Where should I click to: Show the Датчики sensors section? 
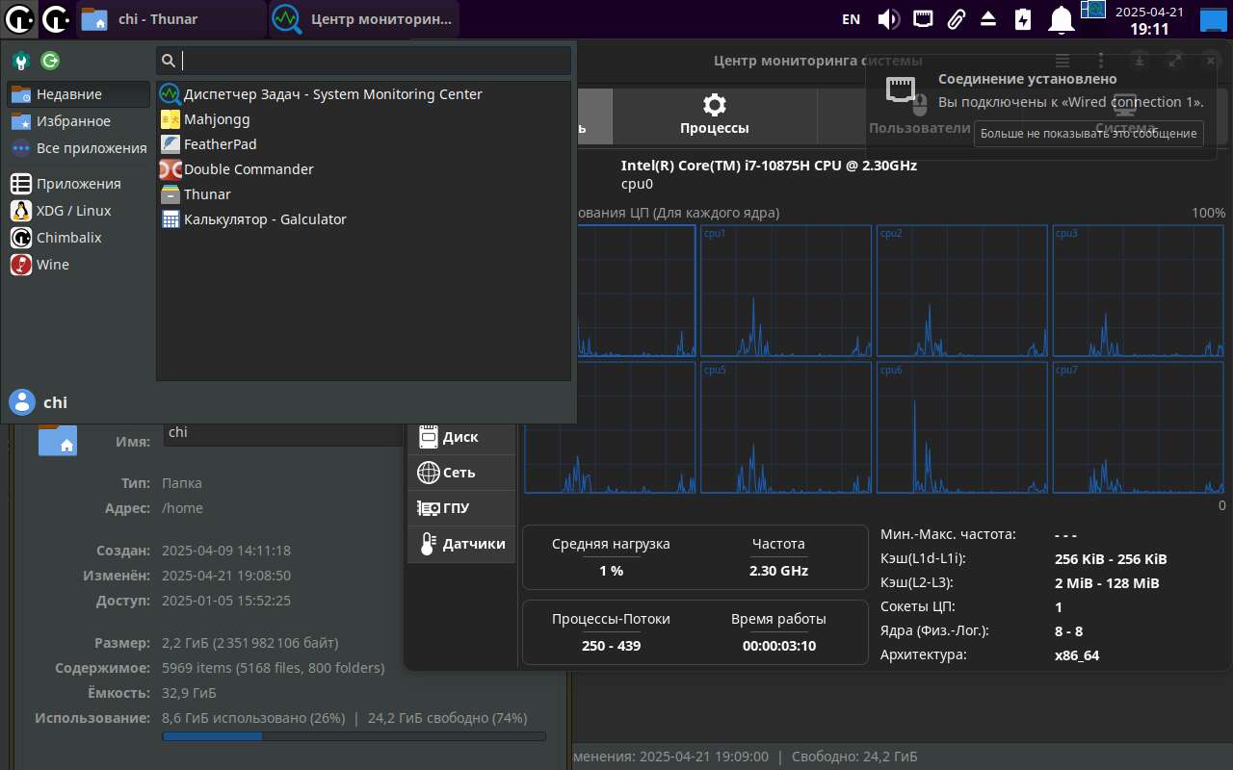[461, 544]
